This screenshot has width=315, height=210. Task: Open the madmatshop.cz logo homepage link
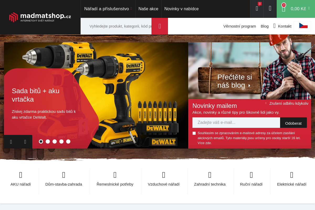(x=40, y=17)
